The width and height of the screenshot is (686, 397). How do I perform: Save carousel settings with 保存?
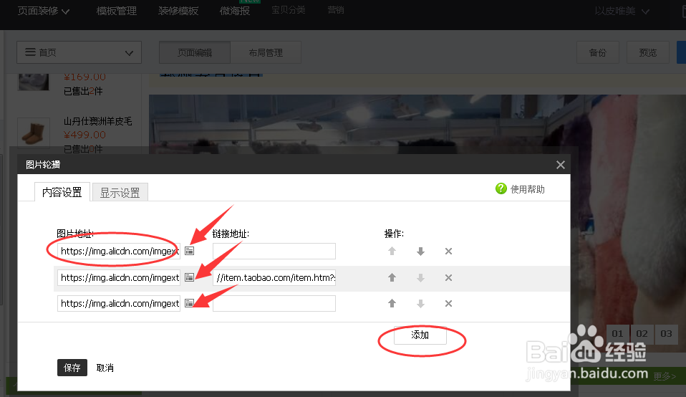pos(72,368)
